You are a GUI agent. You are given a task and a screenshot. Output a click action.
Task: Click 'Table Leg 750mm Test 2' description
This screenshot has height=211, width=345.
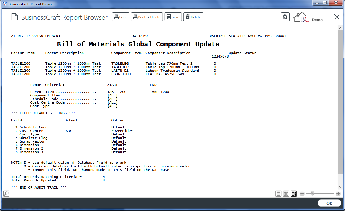(x=169, y=63)
